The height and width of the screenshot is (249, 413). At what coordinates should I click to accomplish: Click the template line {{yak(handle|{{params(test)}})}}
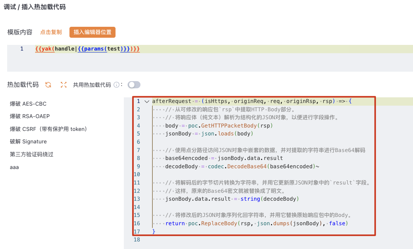coord(88,49)
